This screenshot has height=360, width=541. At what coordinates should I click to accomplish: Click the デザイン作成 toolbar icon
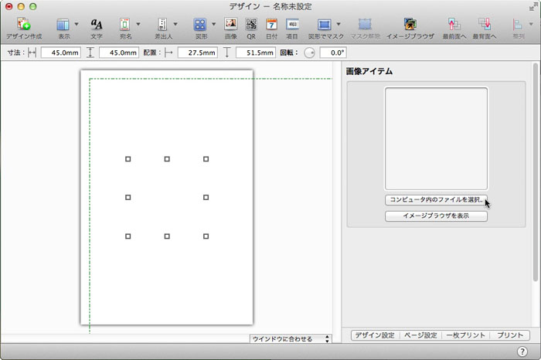(24, 25)
